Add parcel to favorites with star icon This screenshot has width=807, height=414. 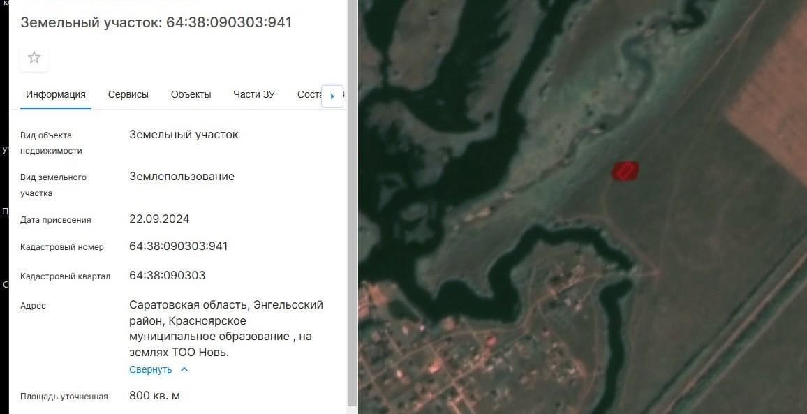click(34, 58)
